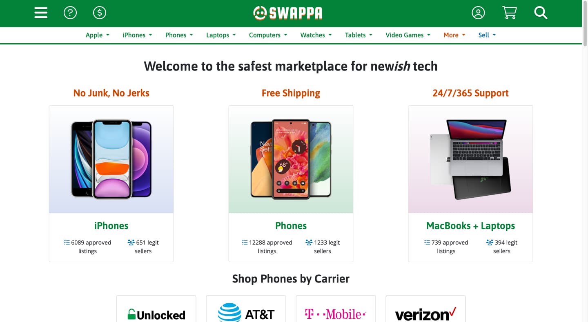The image size is (588, 322).
Task: Open the Sell menu
Action: coord(487,35)
